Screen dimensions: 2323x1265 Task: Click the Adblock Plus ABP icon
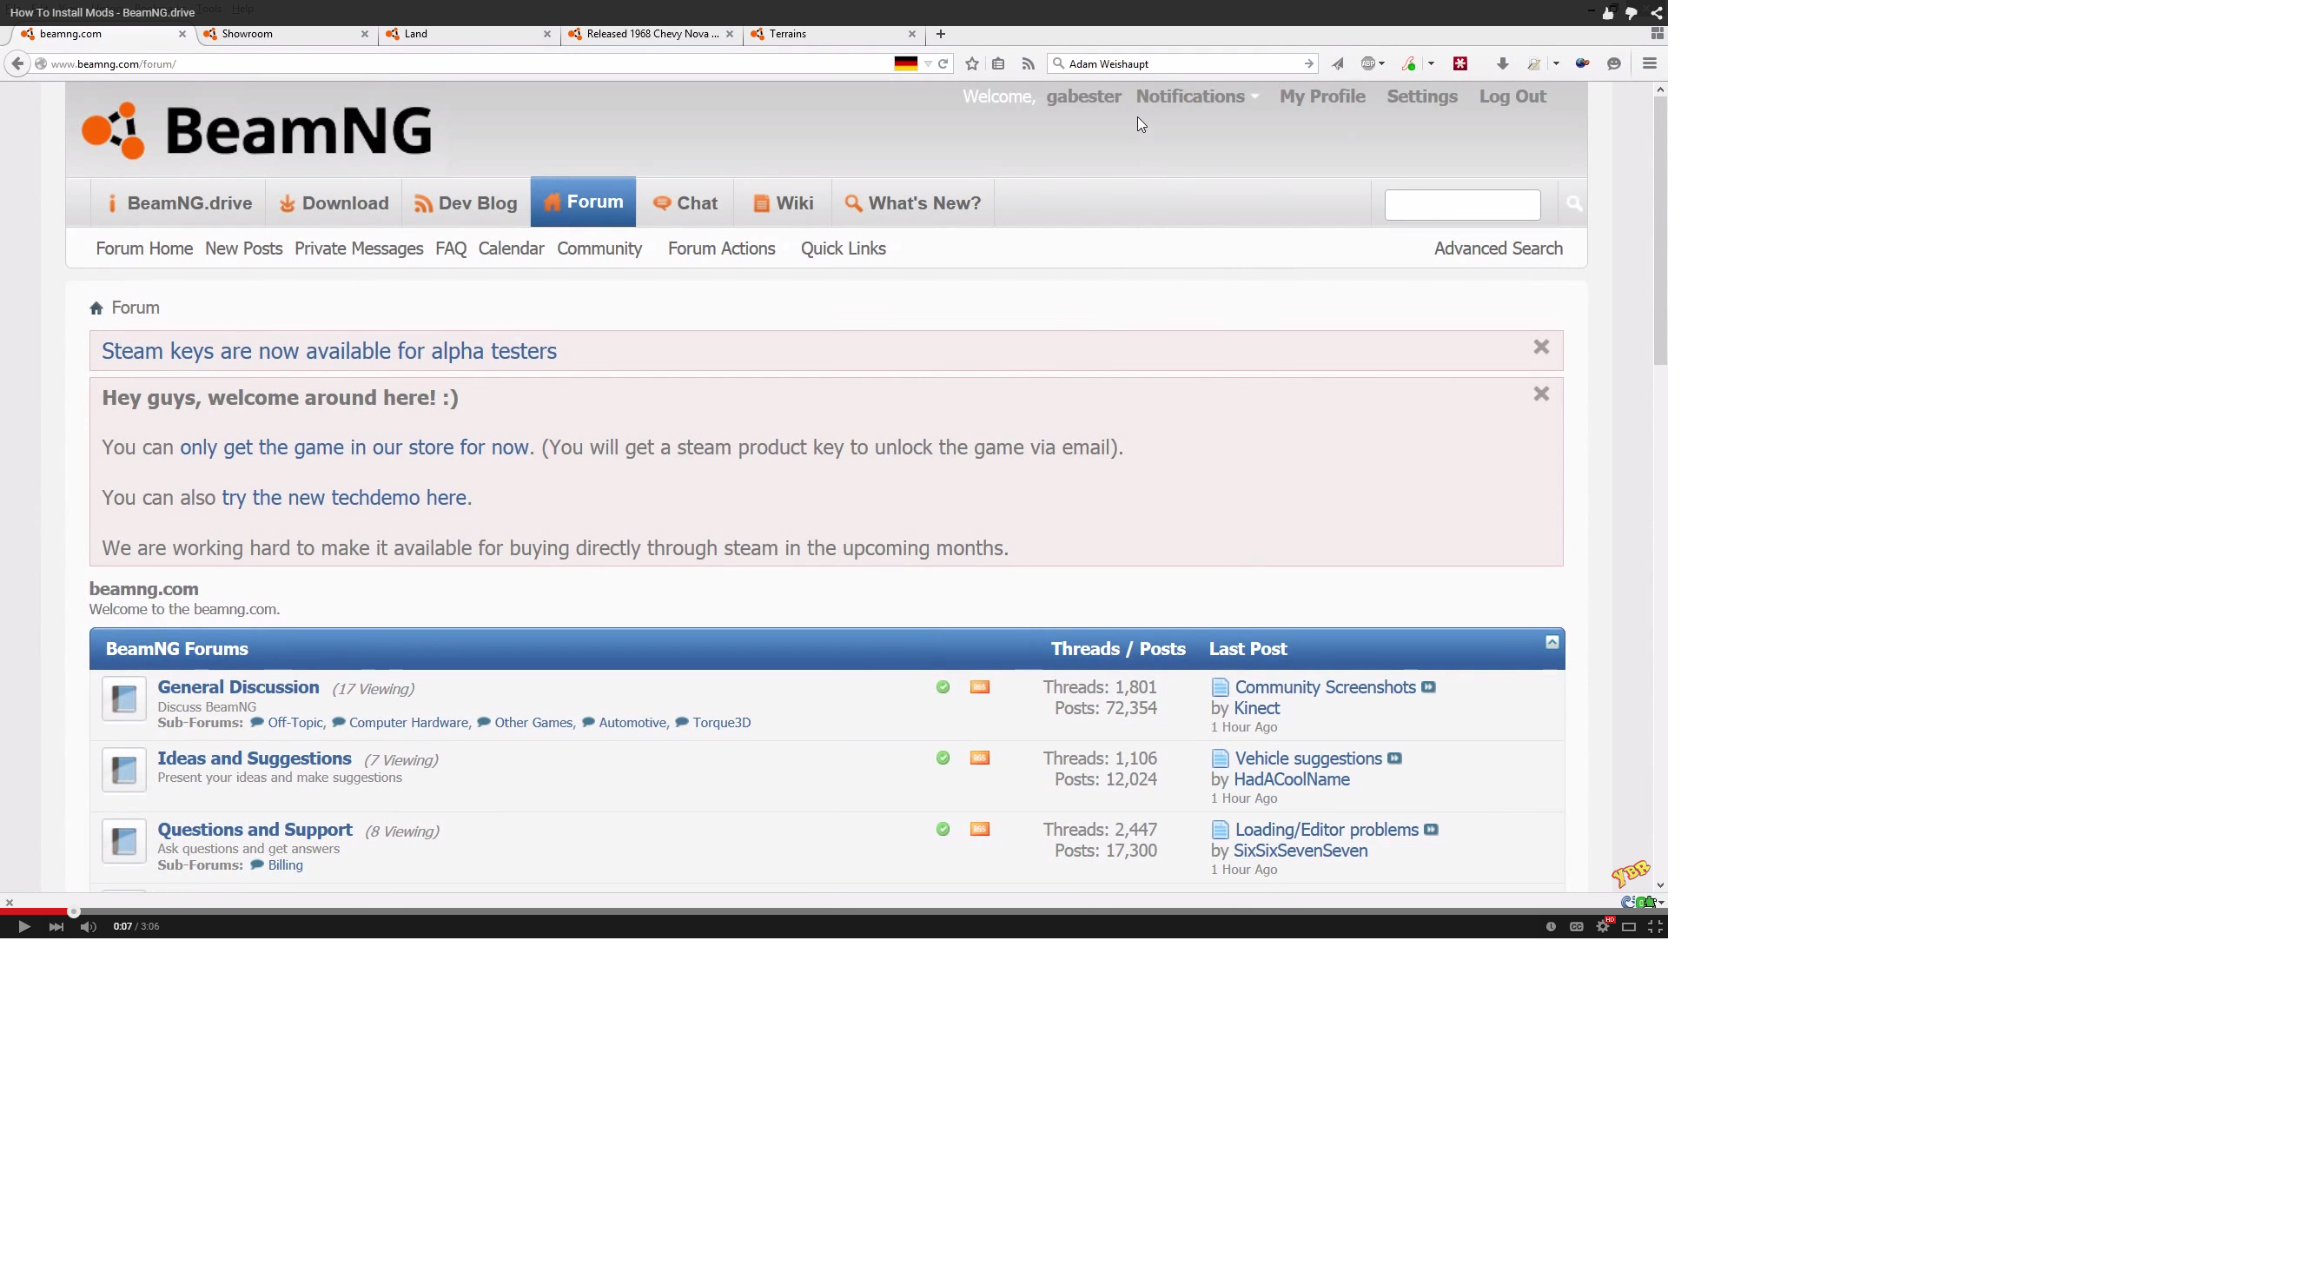[1368, 64]
